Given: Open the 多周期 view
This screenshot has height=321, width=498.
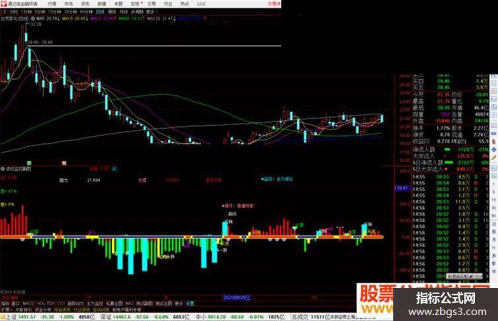Looking at the screenshot, I should [137, 12].
